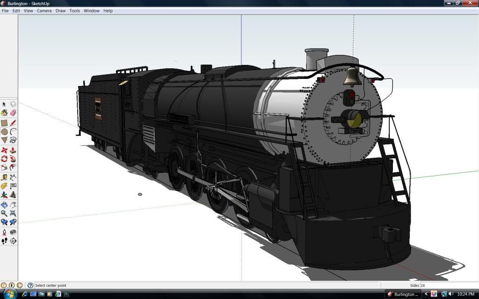Click Show Desktop quick launch icon

click(33, 294)
